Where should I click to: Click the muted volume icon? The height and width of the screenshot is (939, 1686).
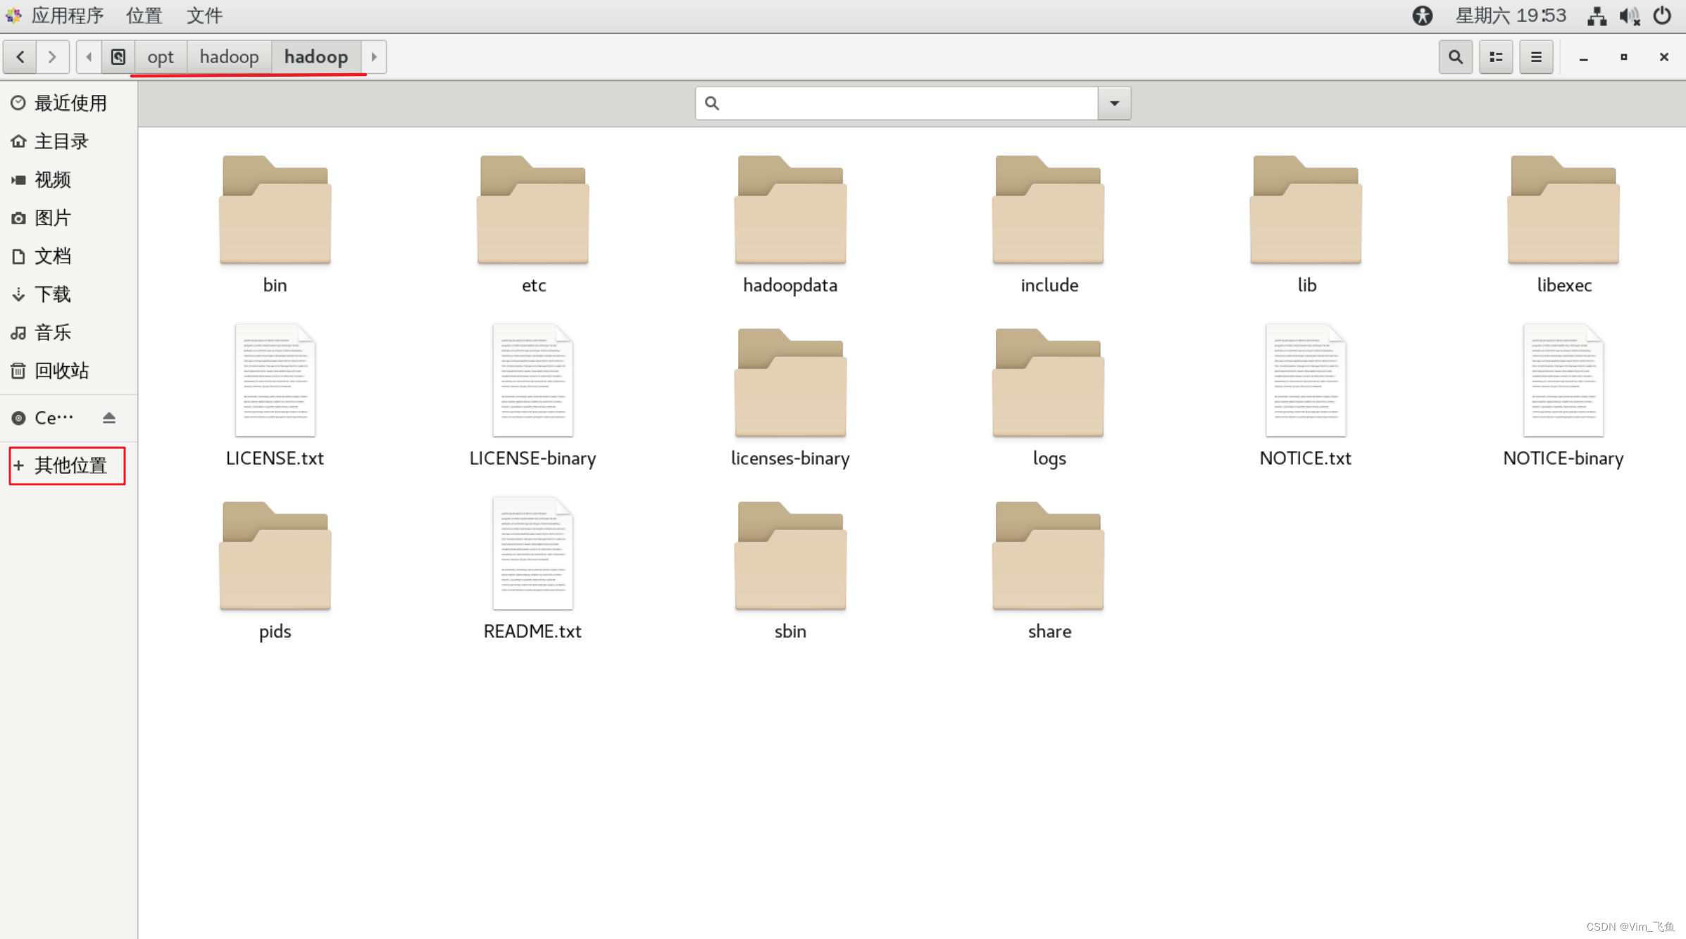(x=1630, y=15)
